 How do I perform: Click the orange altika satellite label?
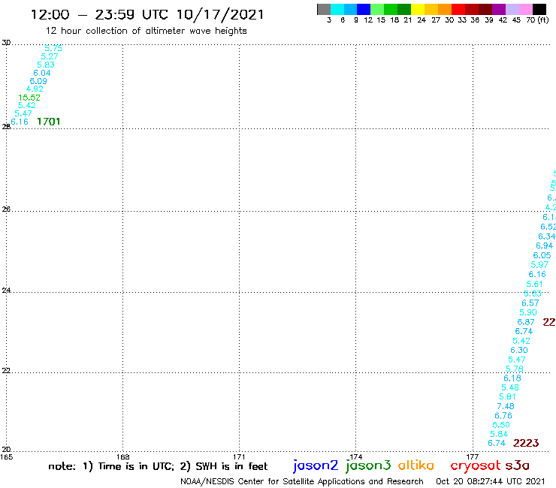(x=415, y=465)
